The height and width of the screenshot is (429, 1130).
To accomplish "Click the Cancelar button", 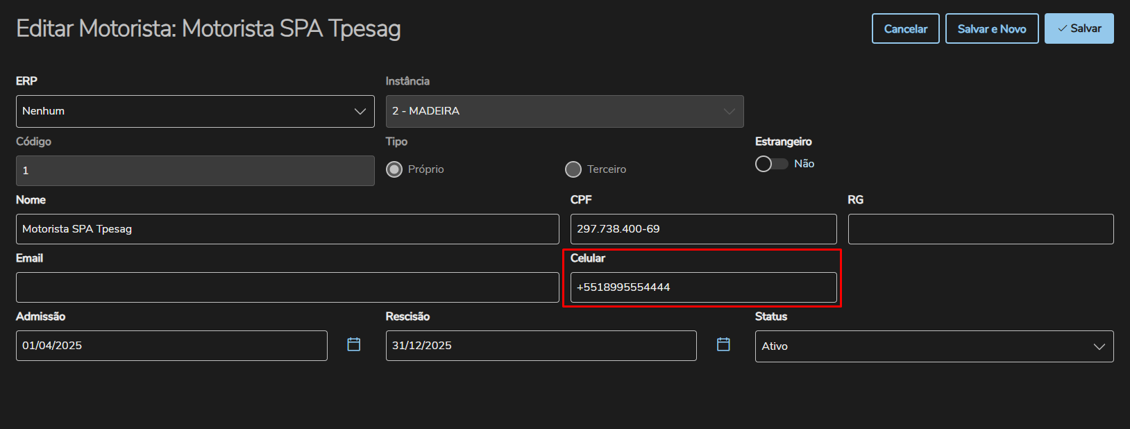I will (x=905, y=28).
